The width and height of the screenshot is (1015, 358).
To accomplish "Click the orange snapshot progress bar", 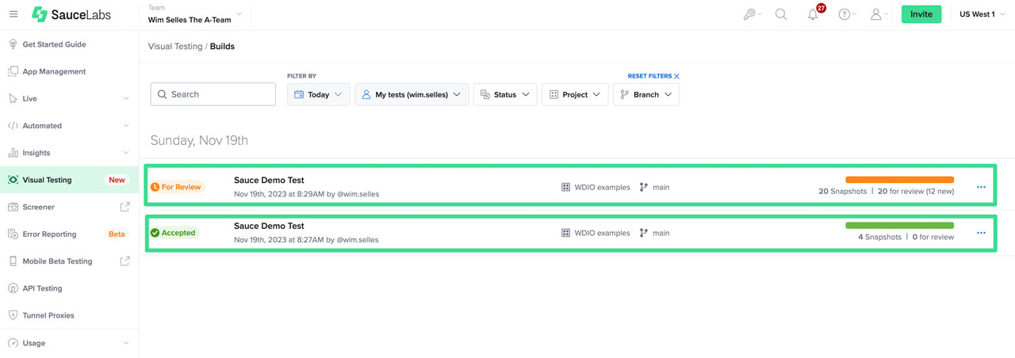I will click(x=899, y=180).
